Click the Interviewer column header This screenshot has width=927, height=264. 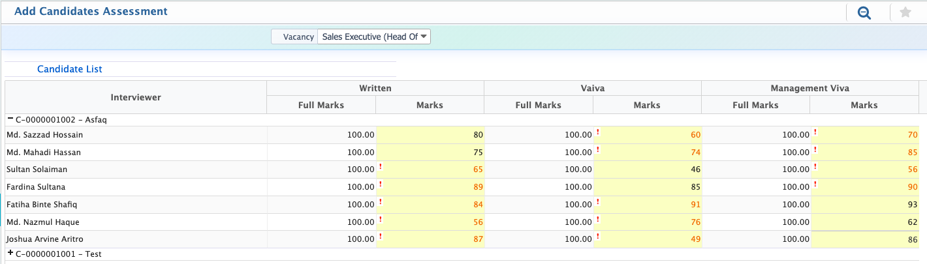[x=136, y=97]
